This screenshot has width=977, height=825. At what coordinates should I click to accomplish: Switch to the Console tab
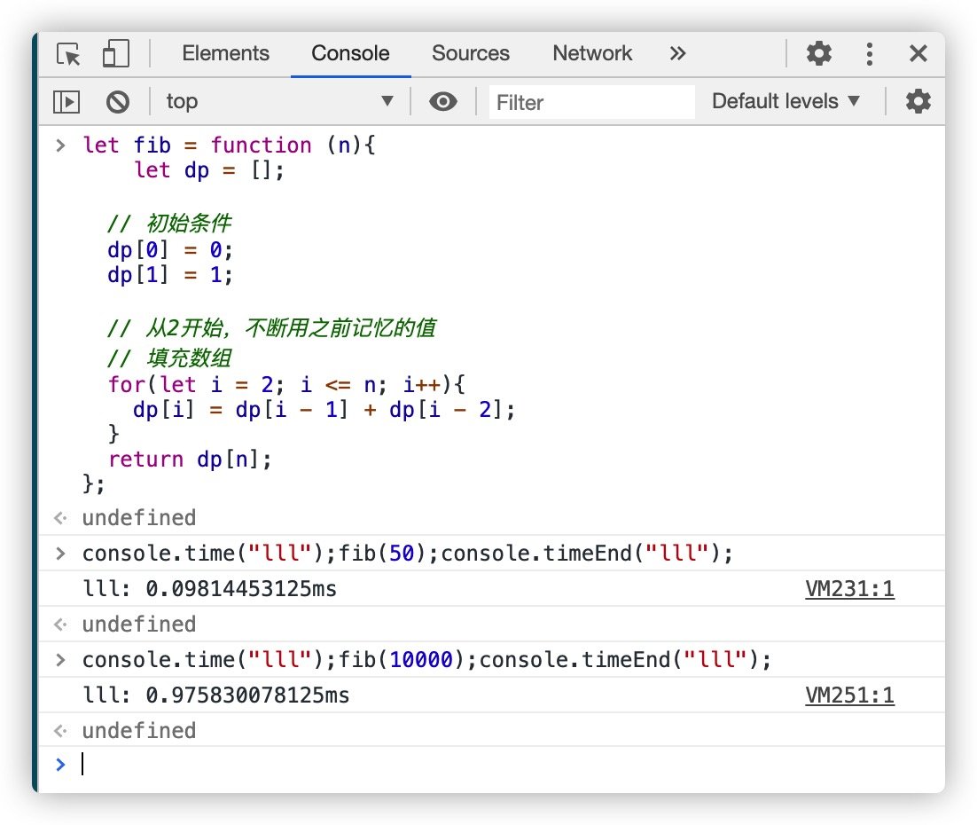[350, 53]
